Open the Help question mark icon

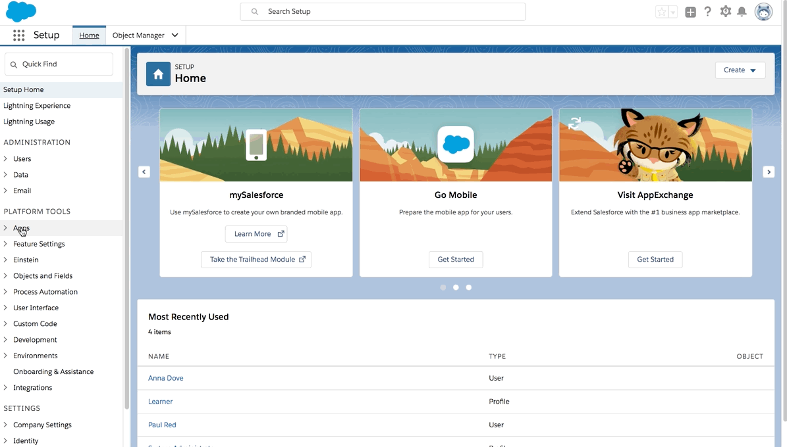click(x=708, y=12)
